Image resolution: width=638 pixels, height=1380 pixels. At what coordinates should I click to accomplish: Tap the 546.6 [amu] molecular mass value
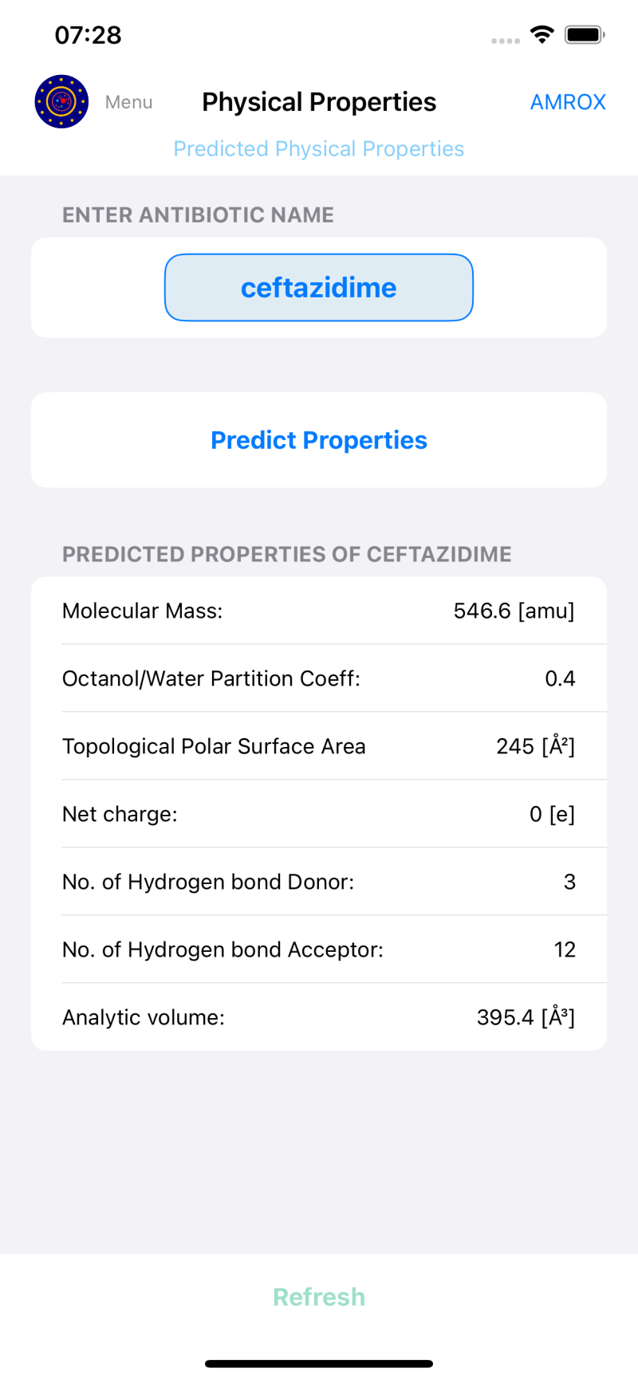pos(514,611)
